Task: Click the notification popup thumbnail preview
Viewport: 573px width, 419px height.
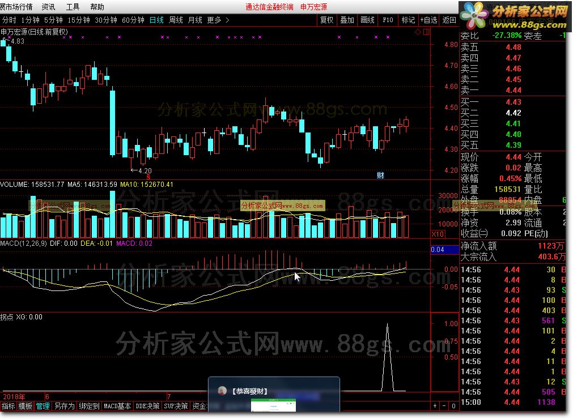Action: [x=273, y=405]
